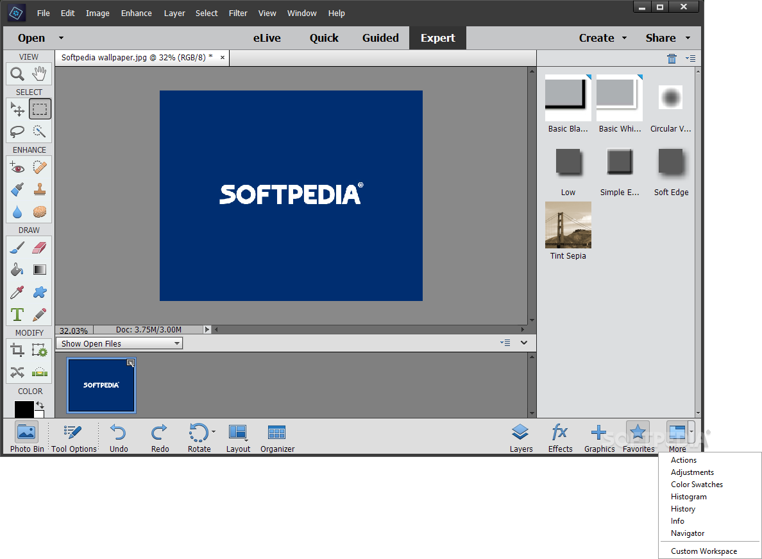
Task: Click the Undo button
Action: click(119, 438)
